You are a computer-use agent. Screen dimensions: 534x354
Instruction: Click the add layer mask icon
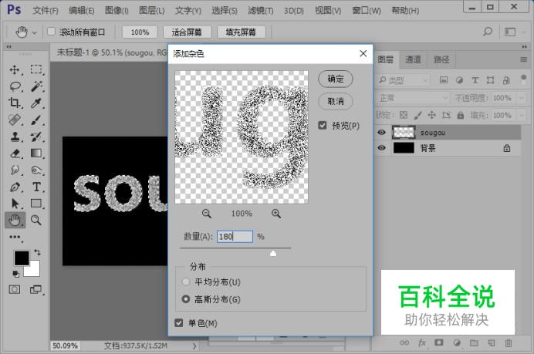click(x=439, y=342)
